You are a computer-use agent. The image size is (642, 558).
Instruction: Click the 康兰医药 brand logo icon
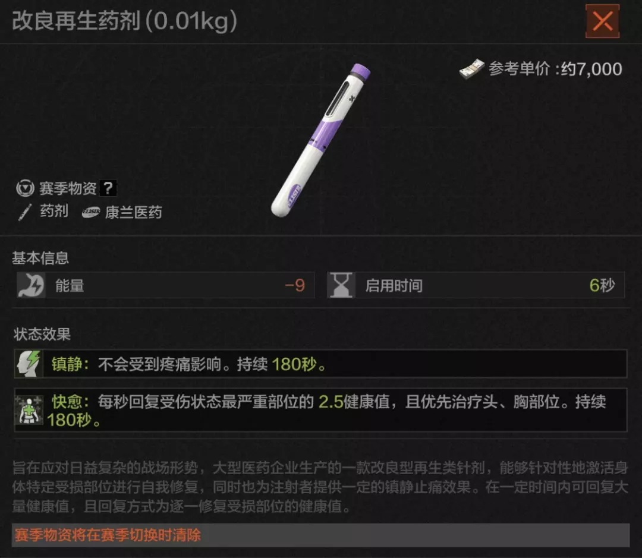coord(91,212)
